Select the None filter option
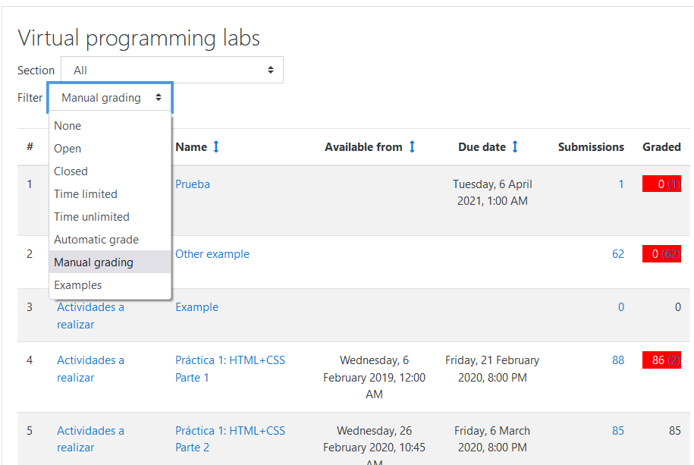 click(x=68, y=126)
